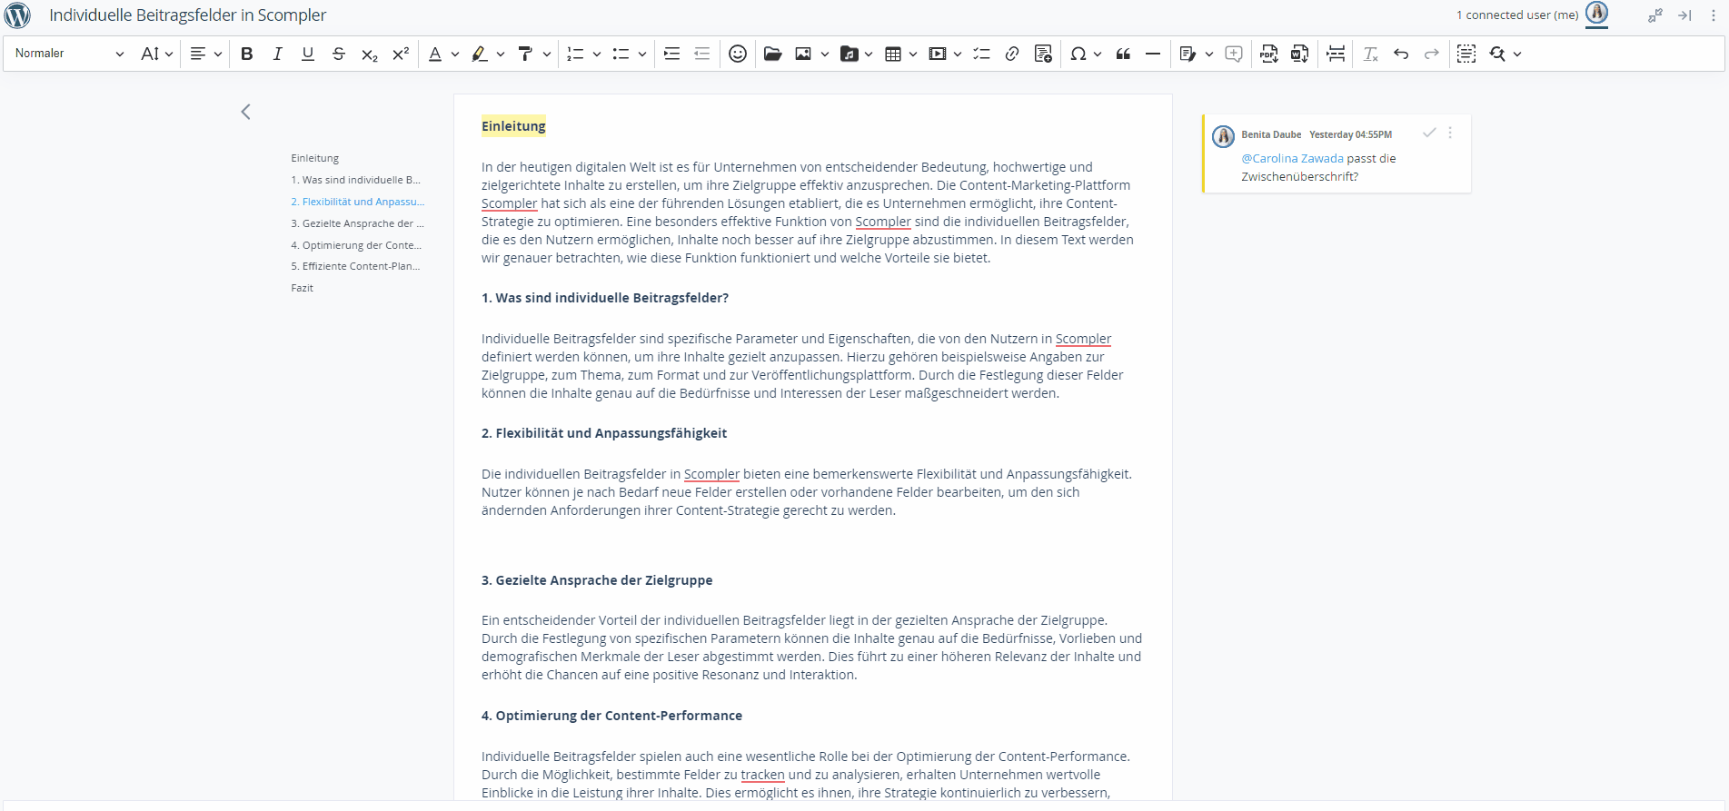Click the Export to Word icon
The image size is (1729, 811).
(x=1300, y=54)
